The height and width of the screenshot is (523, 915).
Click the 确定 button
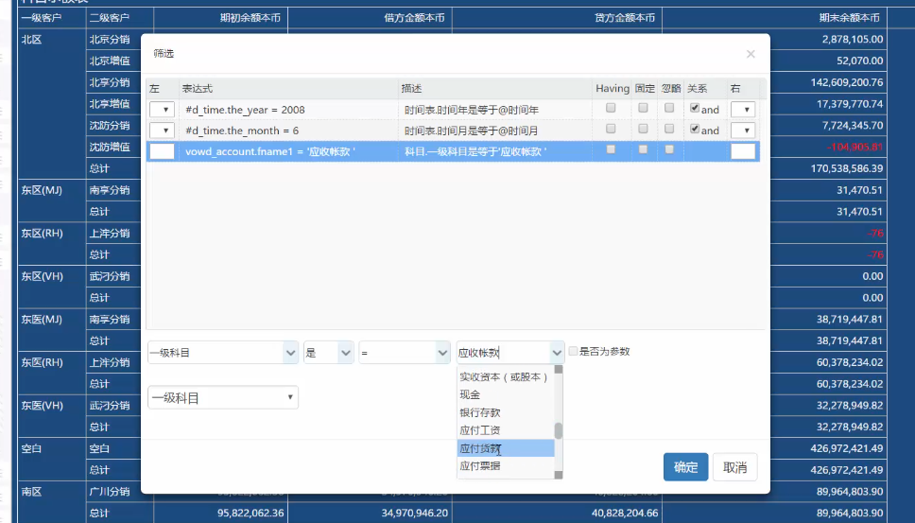pyautogui.click(x=685, y=467)
